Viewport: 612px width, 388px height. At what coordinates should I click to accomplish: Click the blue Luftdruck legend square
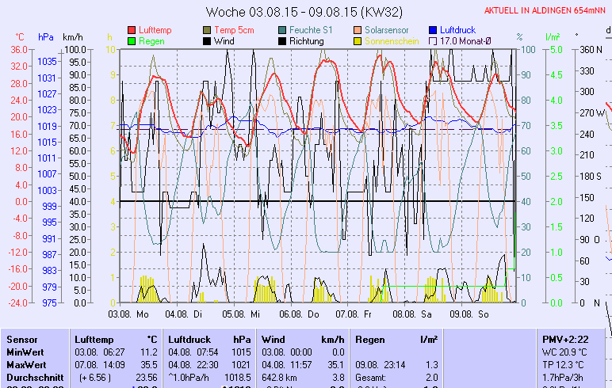pos(434,30)
